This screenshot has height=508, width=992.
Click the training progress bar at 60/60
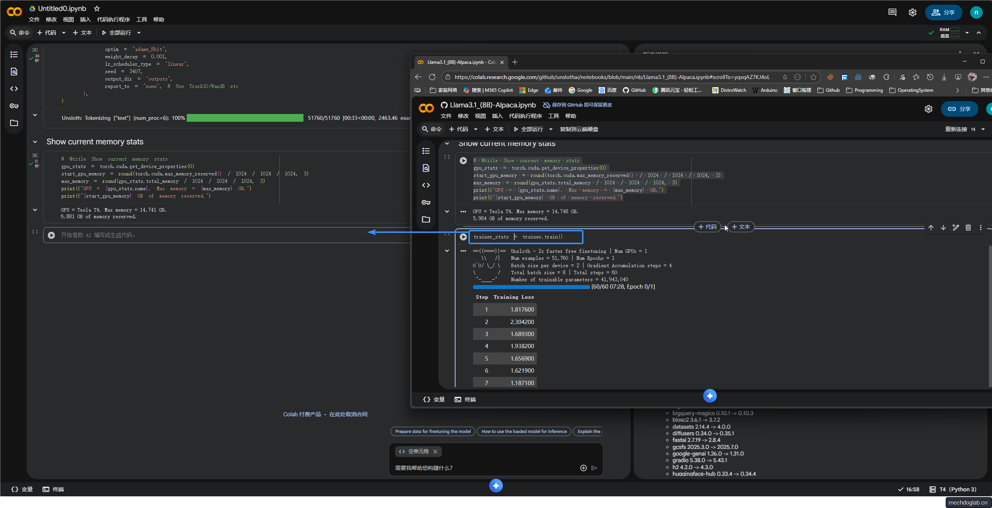(x=531, y=287)
